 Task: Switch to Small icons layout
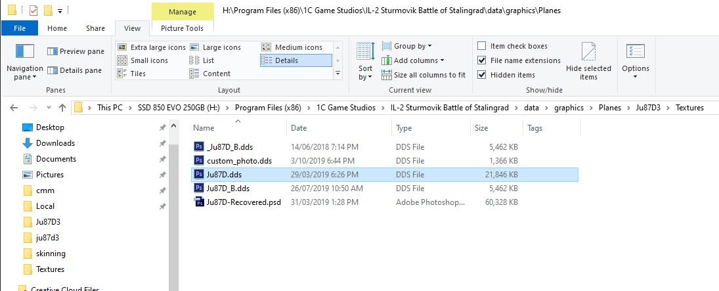click(142, 60)
